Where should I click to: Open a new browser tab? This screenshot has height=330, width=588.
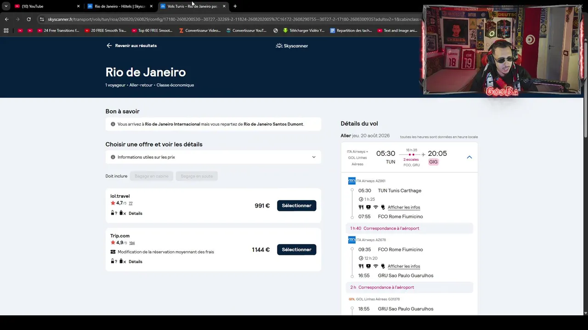(x=235, y=6)
